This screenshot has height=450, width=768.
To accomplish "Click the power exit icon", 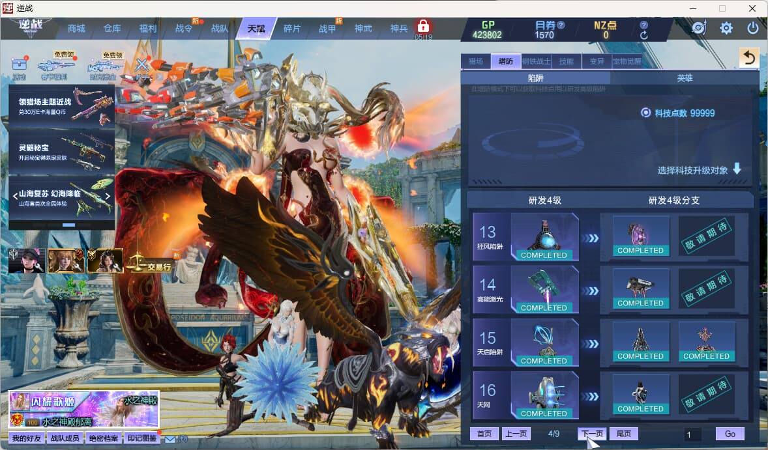I will 752,28.
